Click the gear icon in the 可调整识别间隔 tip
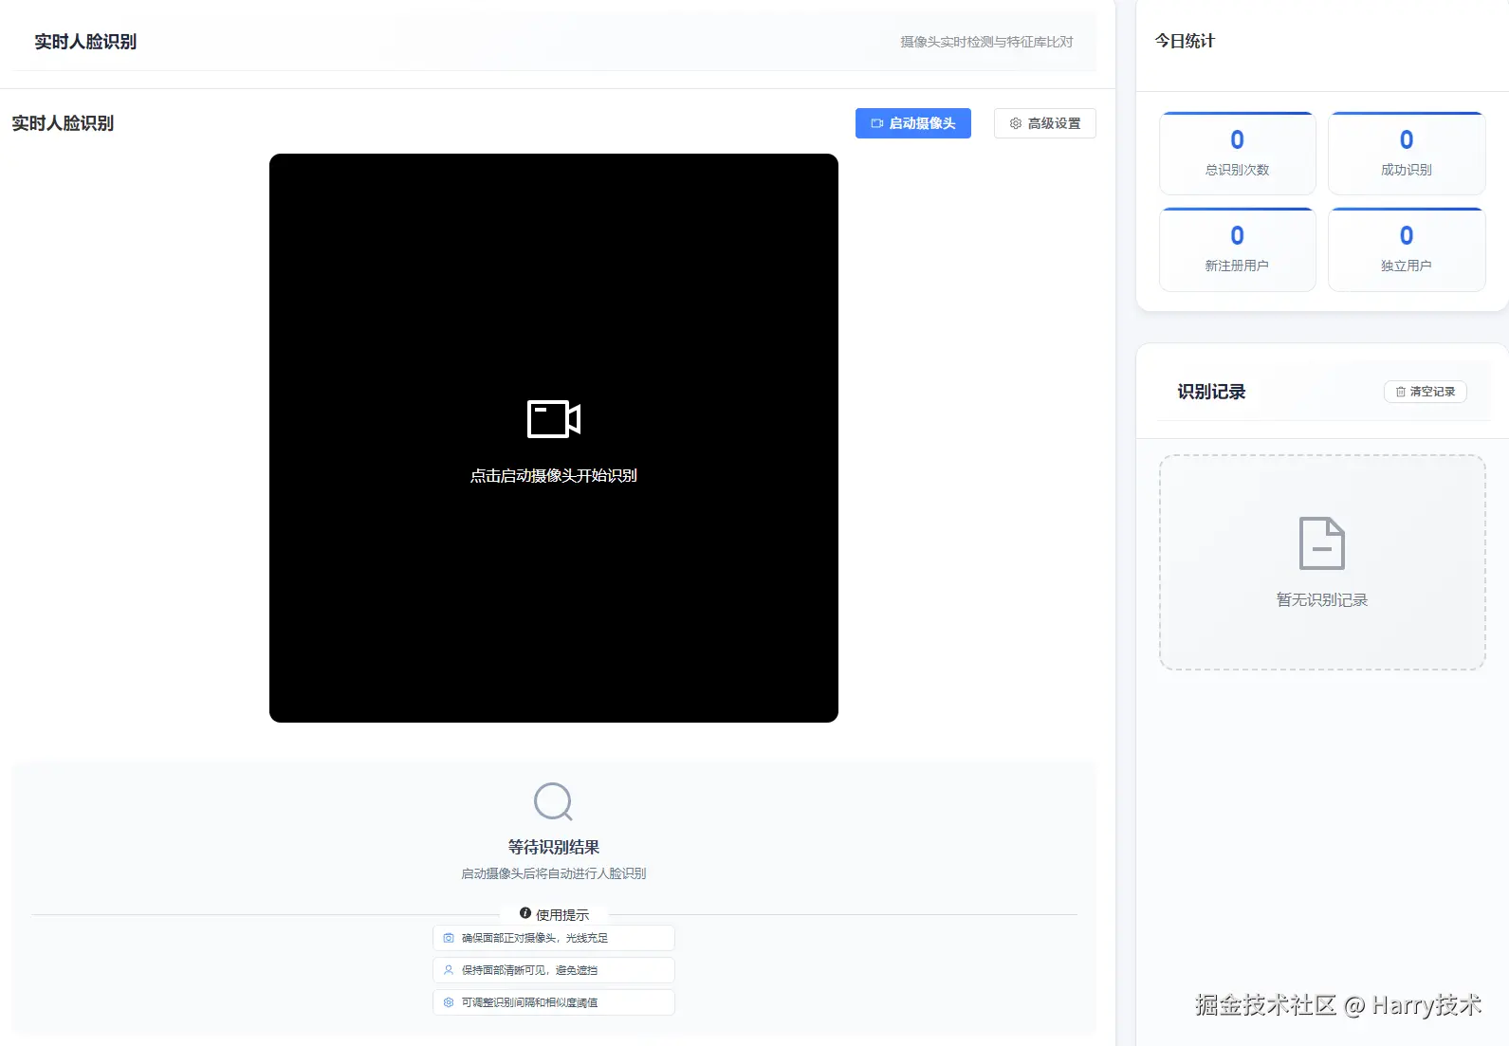Screen dimensions: 1509x1046 coord(449,1002)
